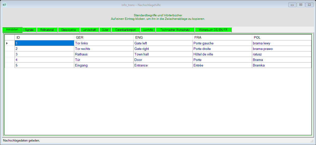Click the GER column header
The height and width of the screenshot is (145, 316).
104,37
